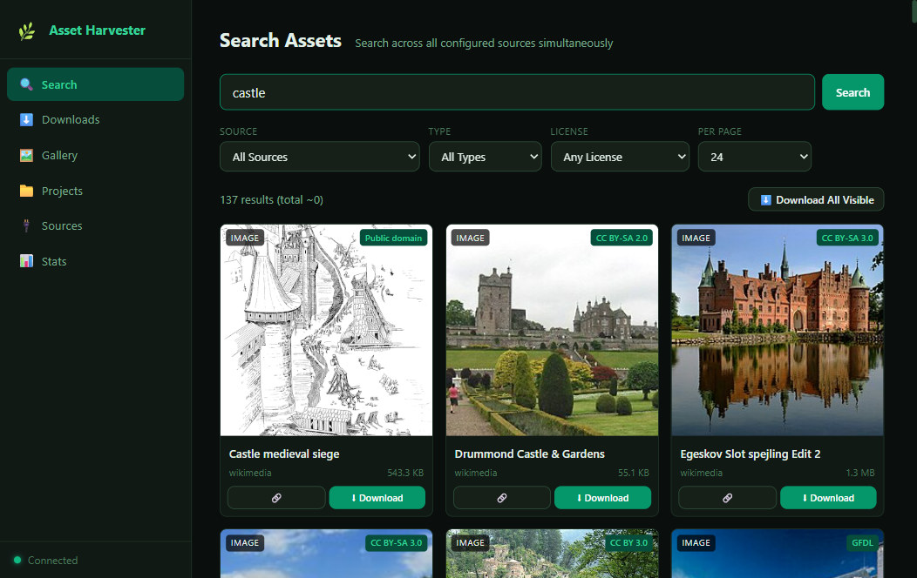
Task: Click the green Connected status dot
Action: click(17, 560)
